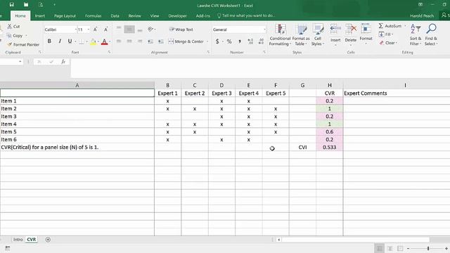450x253 pixels.
Task: Adjust the zoom slider handle
Action: [x=428, y=248]
